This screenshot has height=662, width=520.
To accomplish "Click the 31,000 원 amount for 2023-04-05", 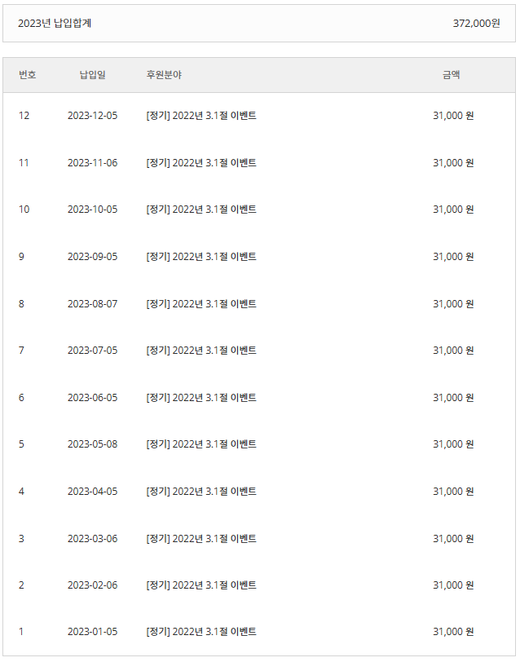I will pos(453,492).
